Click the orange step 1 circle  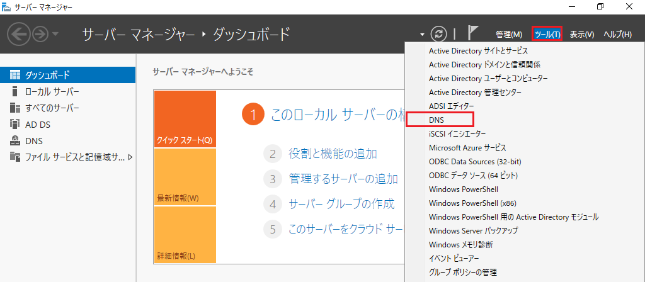click(x=253, y=115)
